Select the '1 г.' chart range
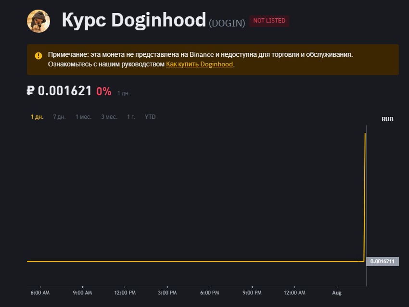Viewport: 409px width, 307px height. pos(131,117)
